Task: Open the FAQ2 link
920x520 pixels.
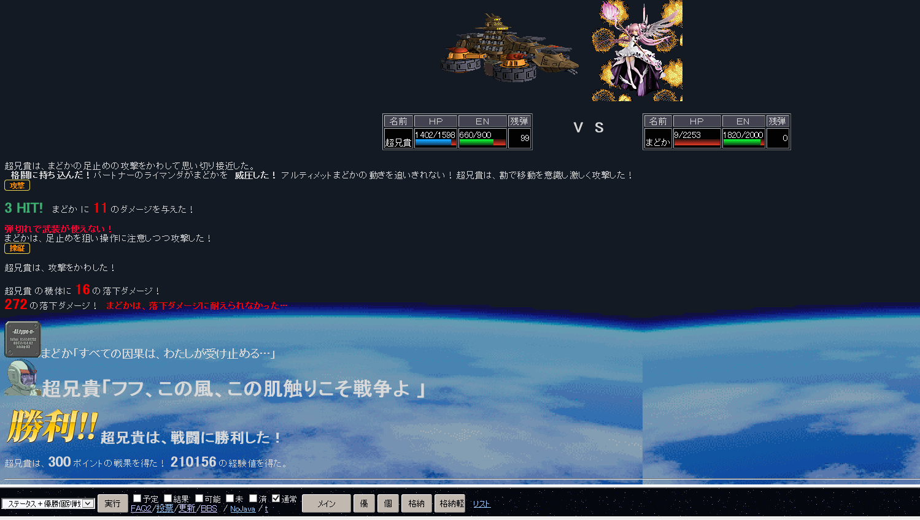Action: click(141, 508)
